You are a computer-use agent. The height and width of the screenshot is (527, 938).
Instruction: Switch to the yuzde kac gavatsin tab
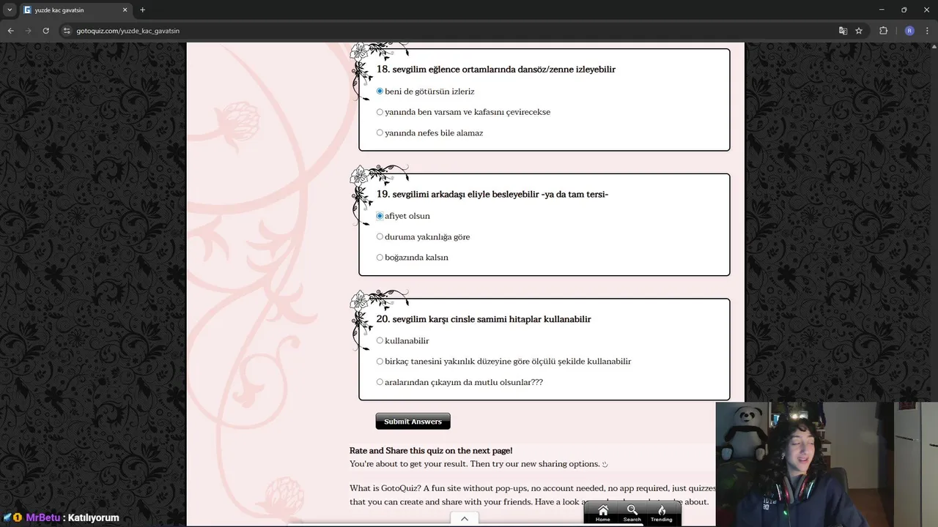coord(75,10)
